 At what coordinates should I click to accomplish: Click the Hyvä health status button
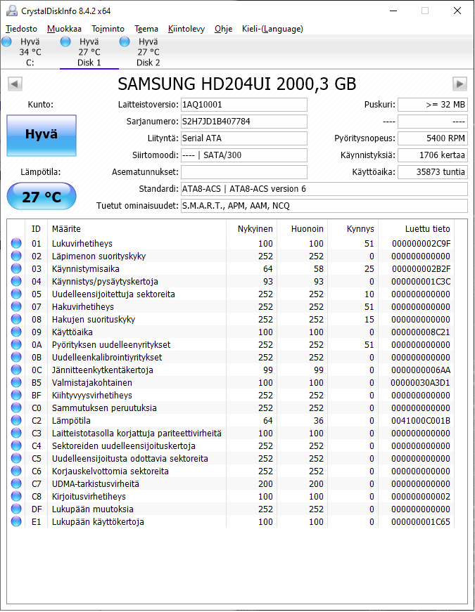point(42,136)
